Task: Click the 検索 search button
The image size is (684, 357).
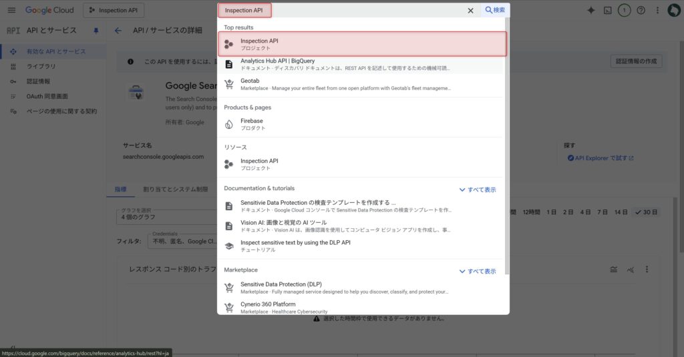Action: (x=495, y=11)
